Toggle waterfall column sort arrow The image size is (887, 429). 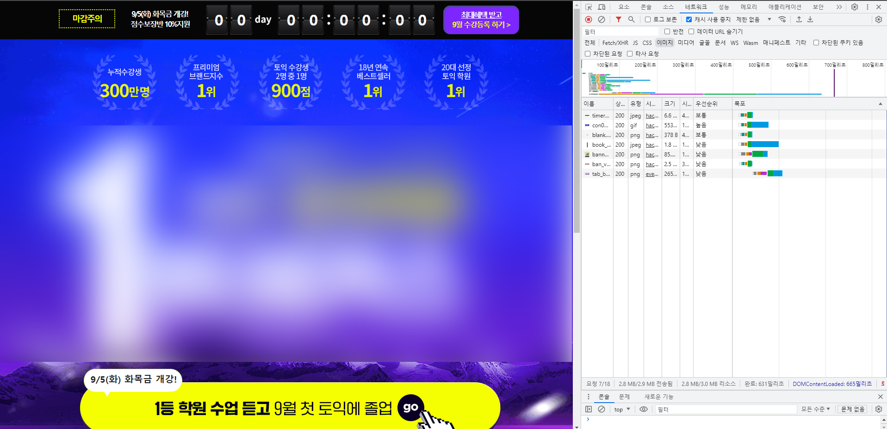coord(880,104)
